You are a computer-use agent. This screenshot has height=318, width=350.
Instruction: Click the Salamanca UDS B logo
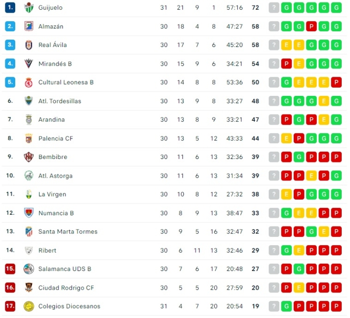click(28, 269)
